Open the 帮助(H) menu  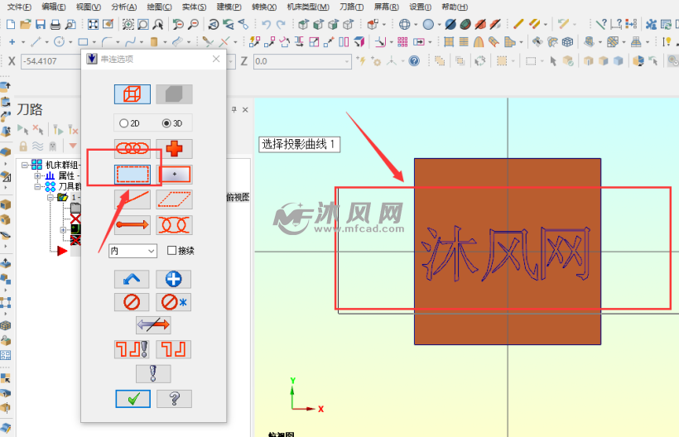(x=455, y=7)
